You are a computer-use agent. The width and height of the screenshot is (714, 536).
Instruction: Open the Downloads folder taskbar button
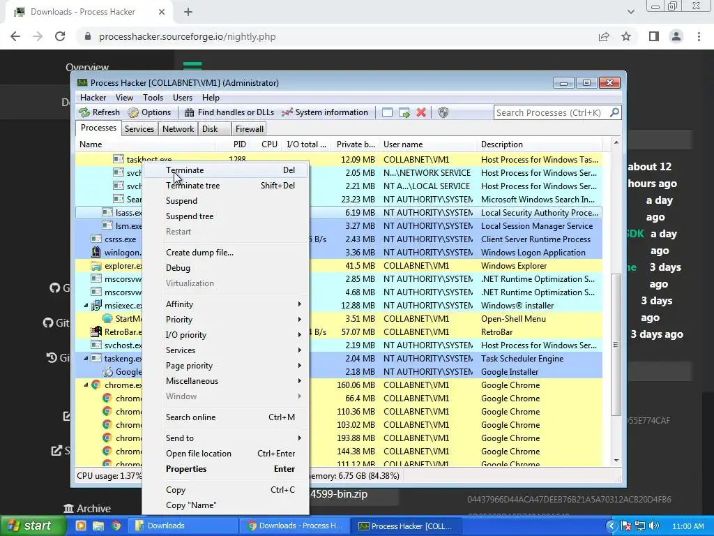[x=182, y=526]
